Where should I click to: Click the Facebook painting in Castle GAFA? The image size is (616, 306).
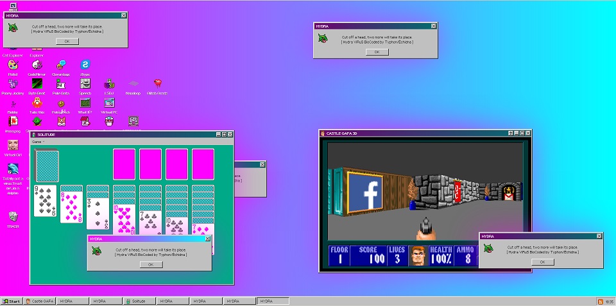coord(365,192)
